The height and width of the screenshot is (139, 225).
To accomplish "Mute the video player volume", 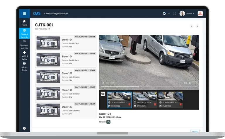I will pyautogui.click(x=185, y=83).
